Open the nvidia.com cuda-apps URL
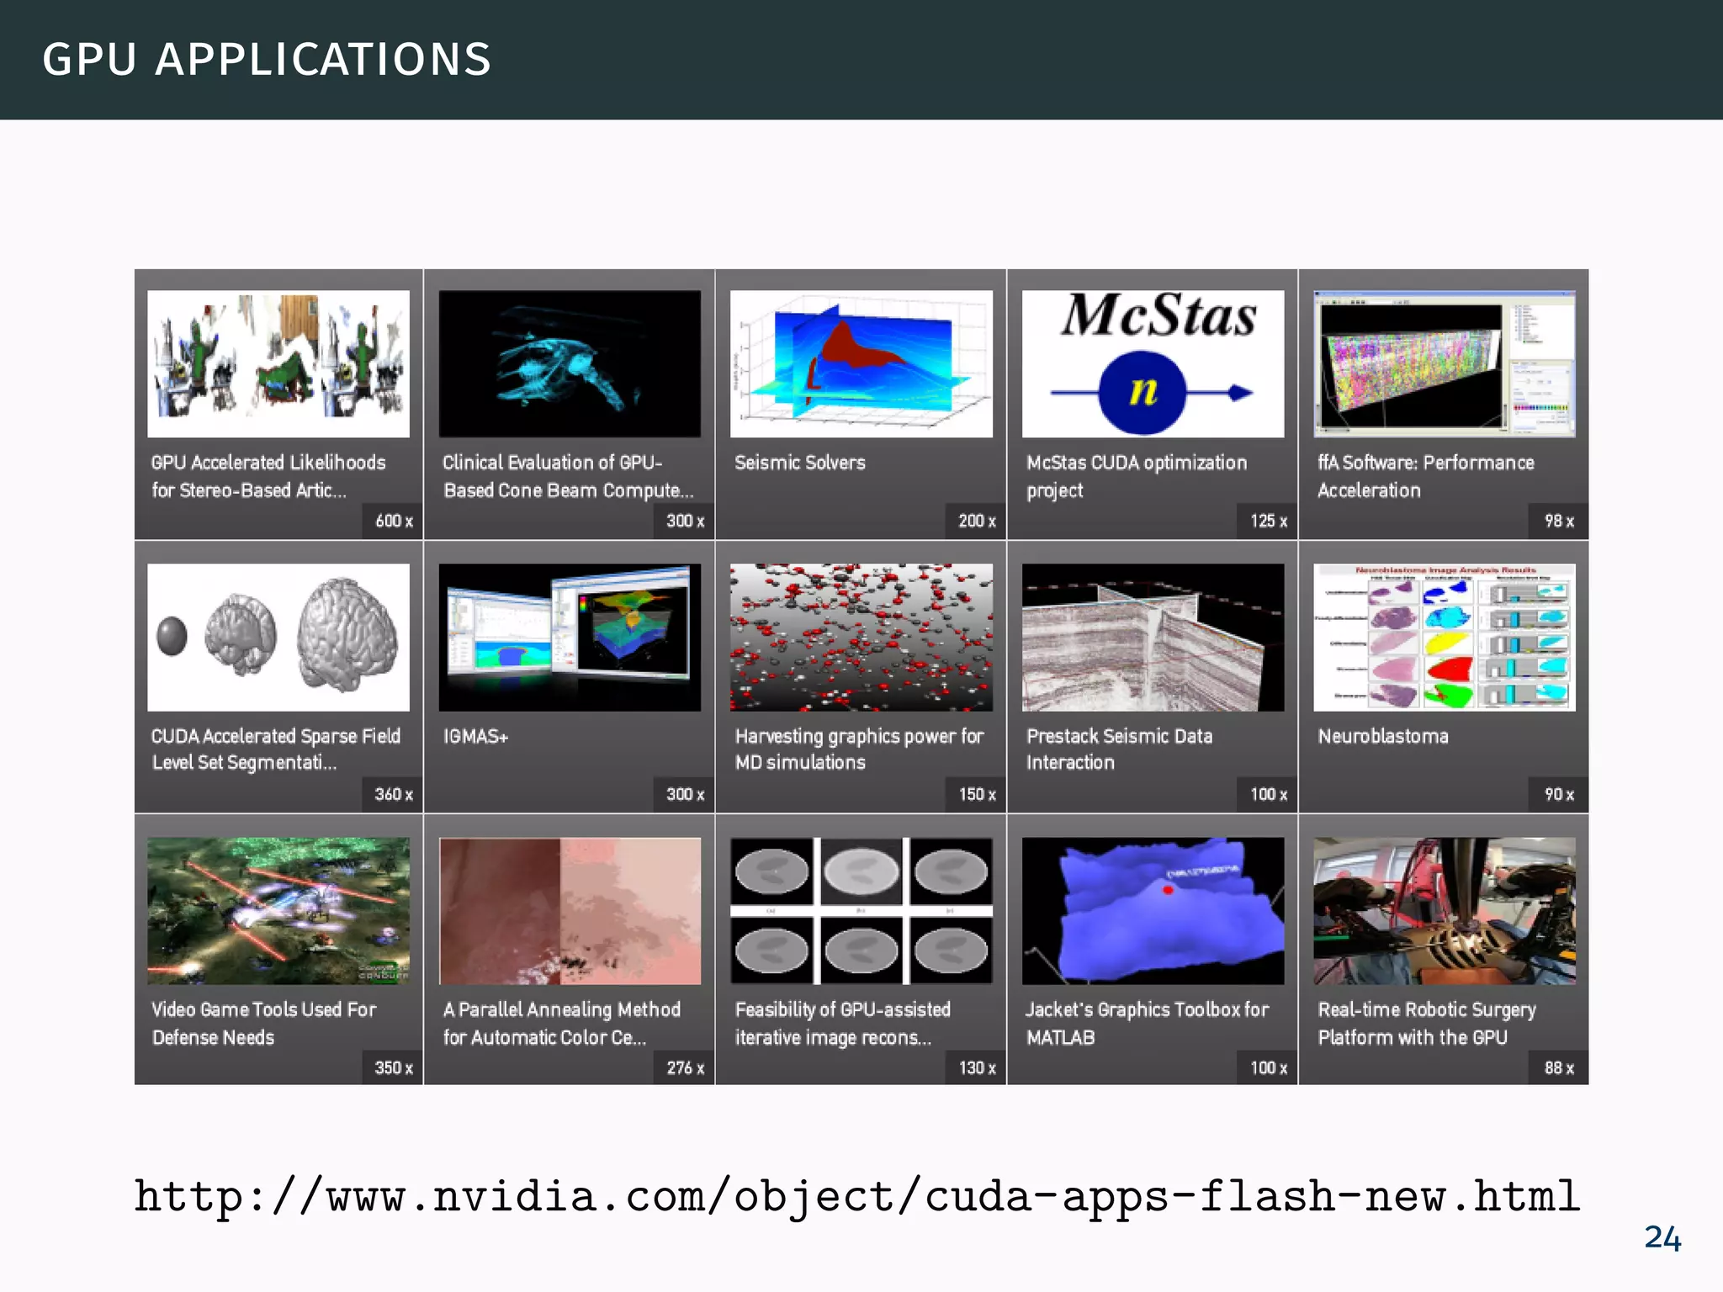Screen dimensions: 1723x1292 (857, 1197)
